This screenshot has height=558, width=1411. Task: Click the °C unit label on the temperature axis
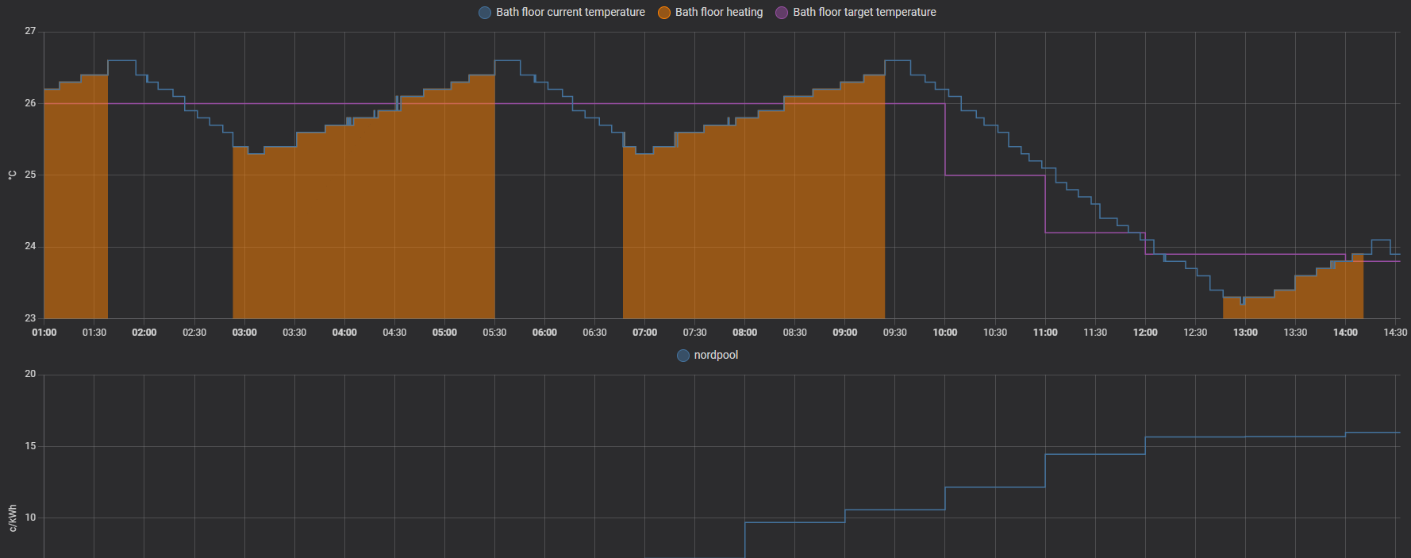tap(12, 175)
